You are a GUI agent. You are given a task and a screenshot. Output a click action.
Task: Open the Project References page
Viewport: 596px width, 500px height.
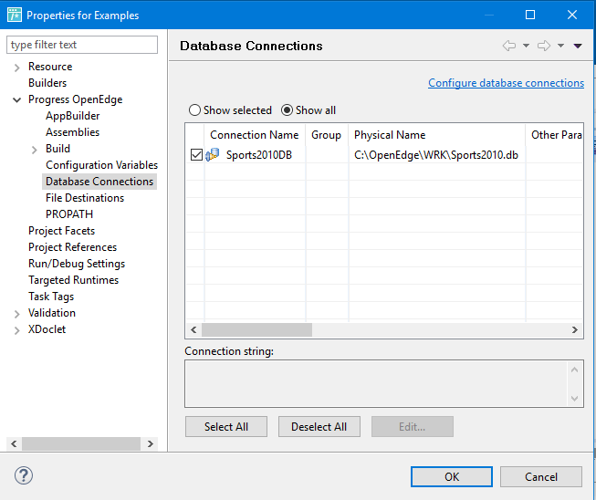(73, 247)
